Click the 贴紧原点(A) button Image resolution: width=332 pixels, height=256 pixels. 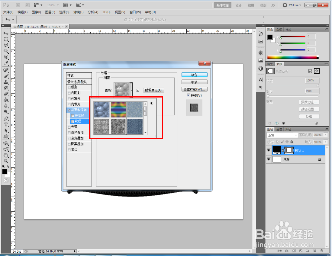coord(153,90)
